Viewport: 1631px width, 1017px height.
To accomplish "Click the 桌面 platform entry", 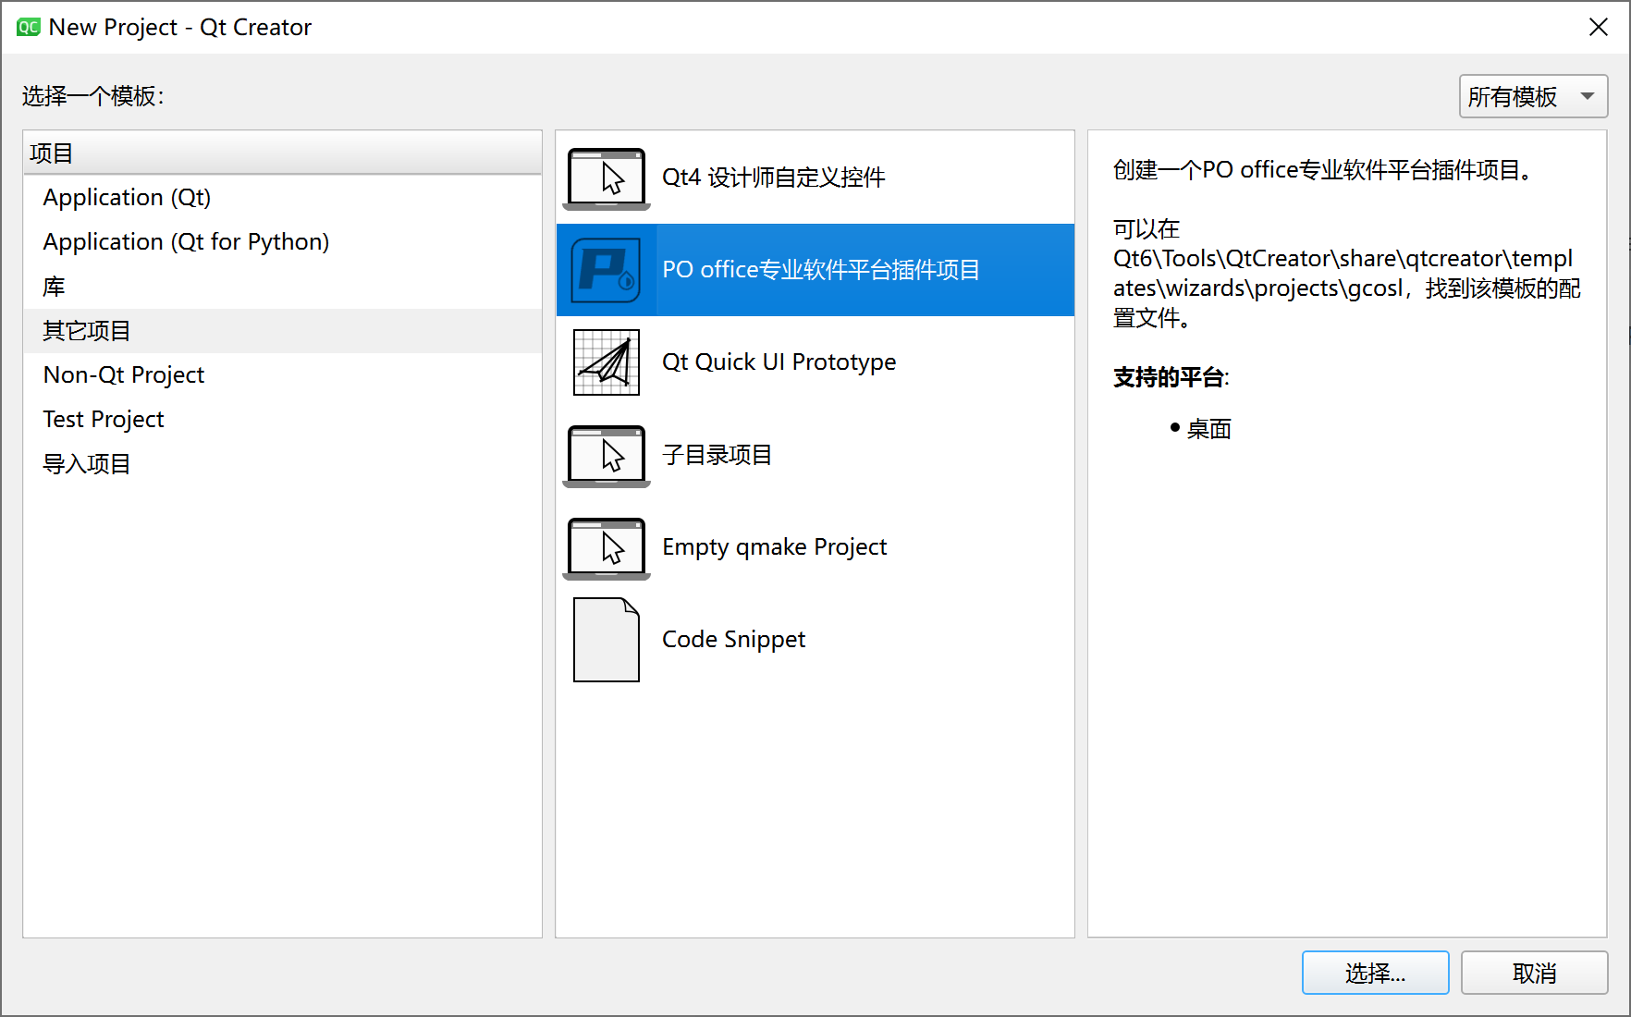I will [x=1209, y=429].
